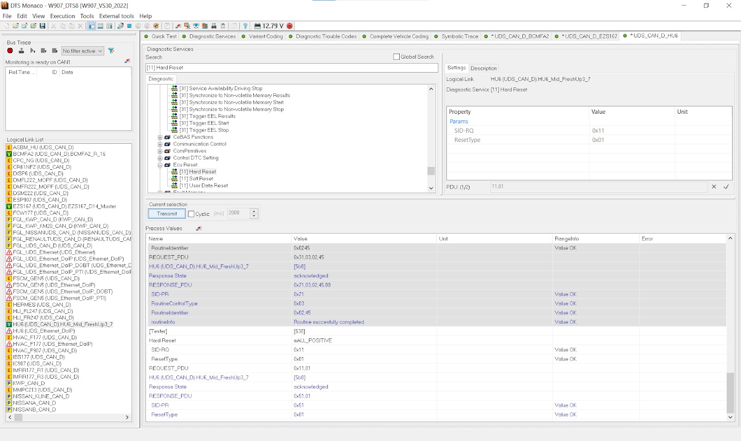Click the Bus Trace export upload icon
Viewport: 741px width, 441px height.
click(x=21, y=51)
